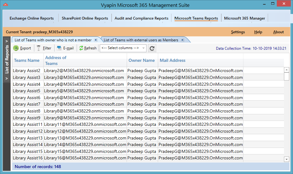The height and width of the screenshot is (174, 293).
Task: Click Library2@M365x438229.onmicrosoft.com address
Action: click(84, 71)
